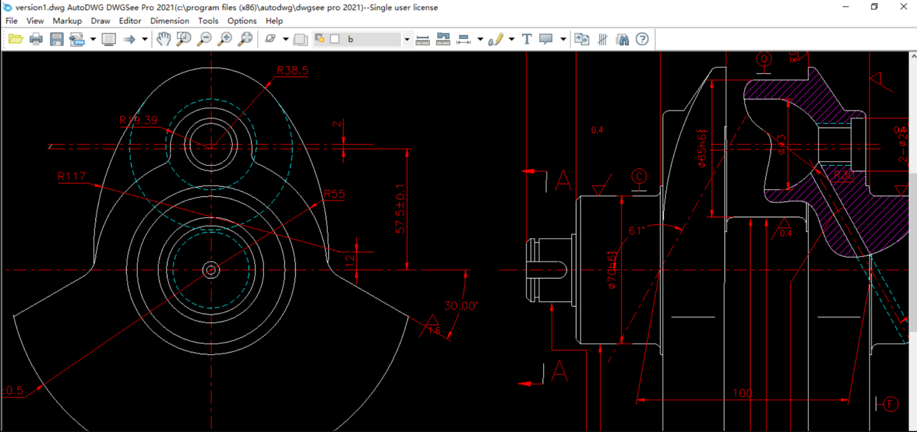Open the Dimension menu
This screenshot has width=917, height=432.
pyautogui.click(x=170, y=20)
